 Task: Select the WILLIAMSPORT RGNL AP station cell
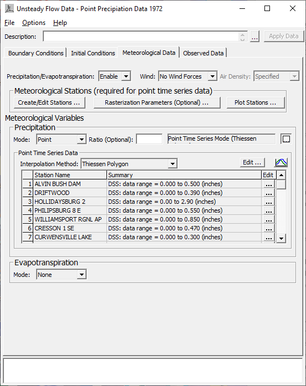[x=70, y=220]
